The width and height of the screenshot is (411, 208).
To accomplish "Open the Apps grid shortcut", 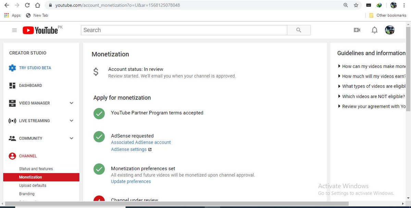I will pyautogui.click(x=12, y=15).
